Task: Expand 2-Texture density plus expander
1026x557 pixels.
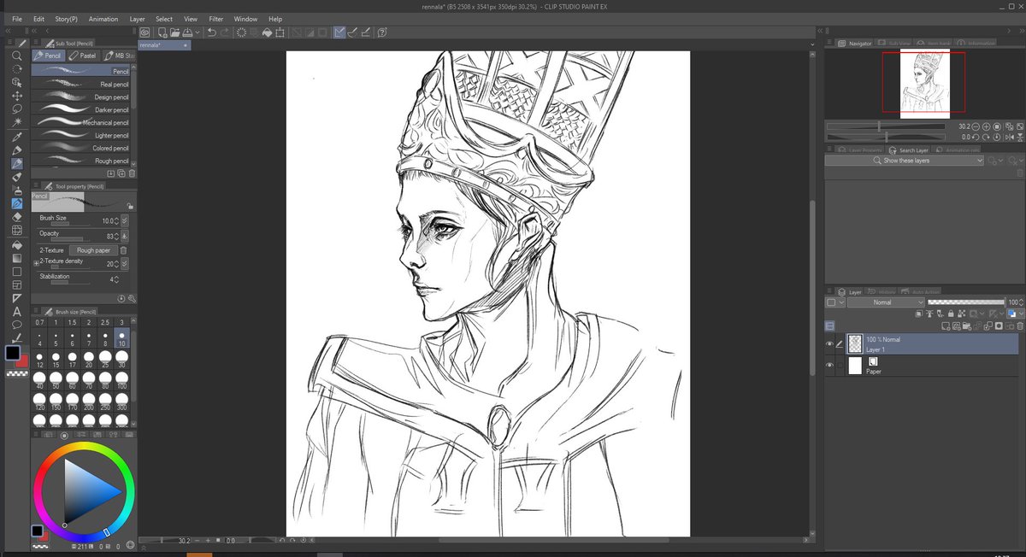Action: click(36, 264)
